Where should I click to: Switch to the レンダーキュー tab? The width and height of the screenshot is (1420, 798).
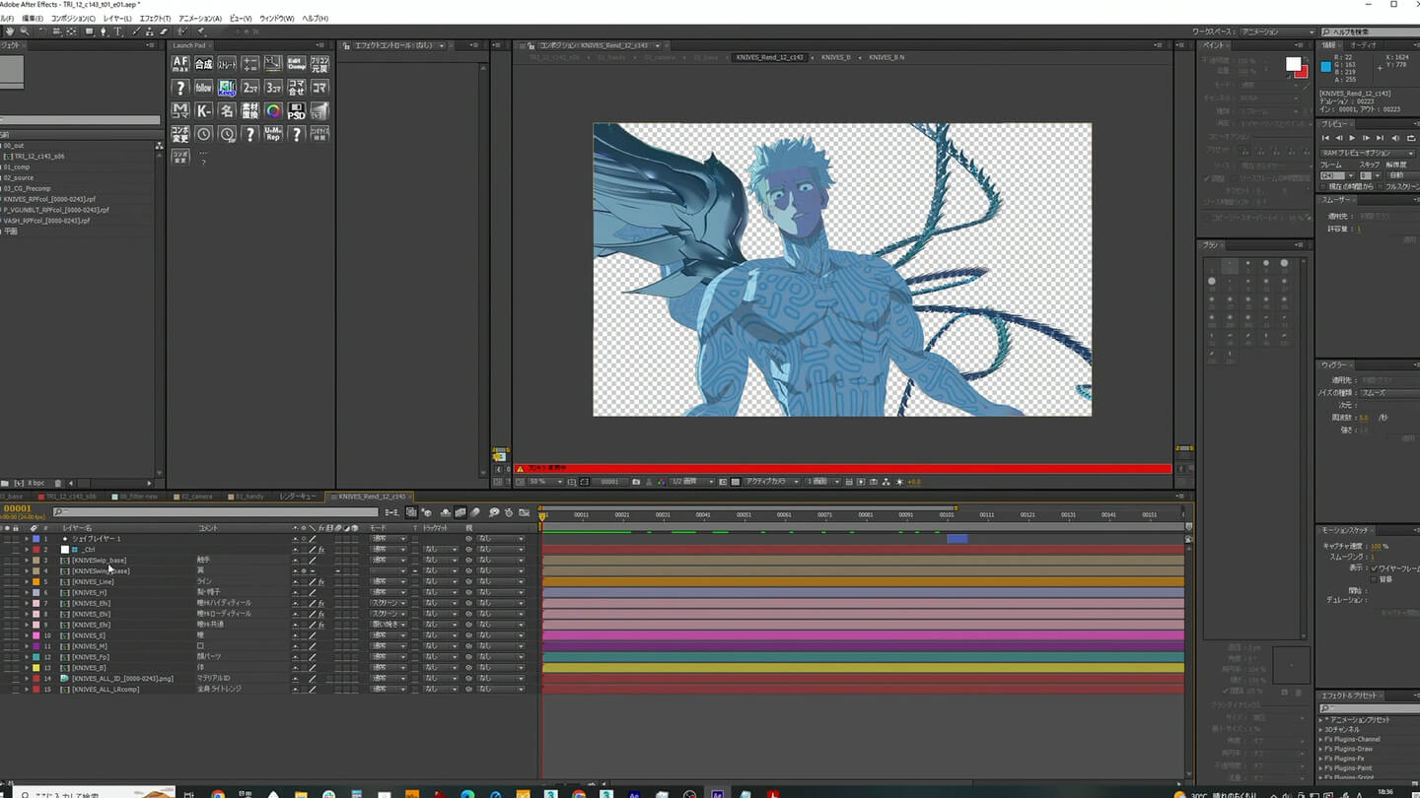pos(298,497)
